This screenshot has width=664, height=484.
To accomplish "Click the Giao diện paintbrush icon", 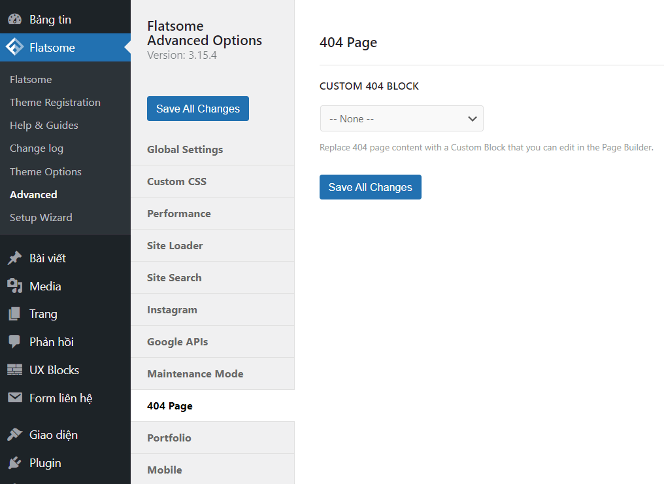I will coord(15,434).
